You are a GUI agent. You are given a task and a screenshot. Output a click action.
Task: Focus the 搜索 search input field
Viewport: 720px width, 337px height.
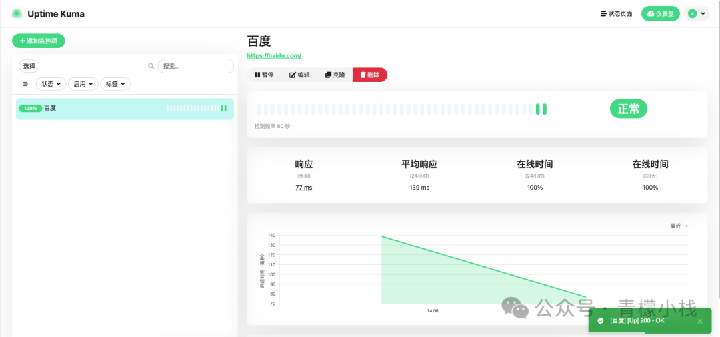pos(196,66)
